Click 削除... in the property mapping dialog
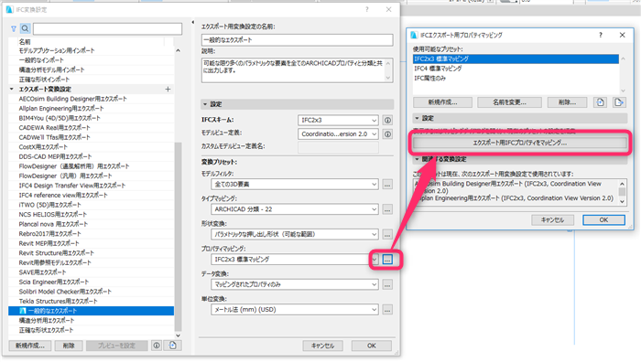This screenshot has height=362, width=641. pos(567,102)
